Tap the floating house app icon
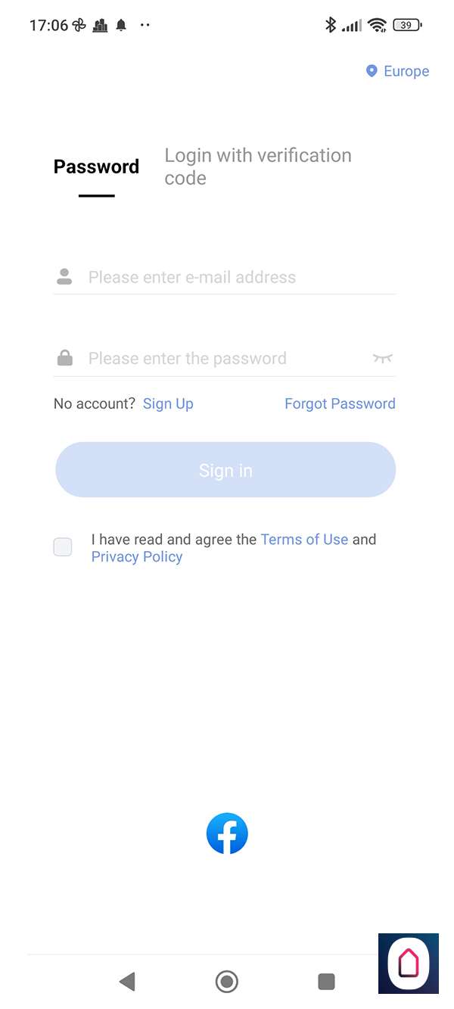The image size is (454, 1009). [409, 963]
